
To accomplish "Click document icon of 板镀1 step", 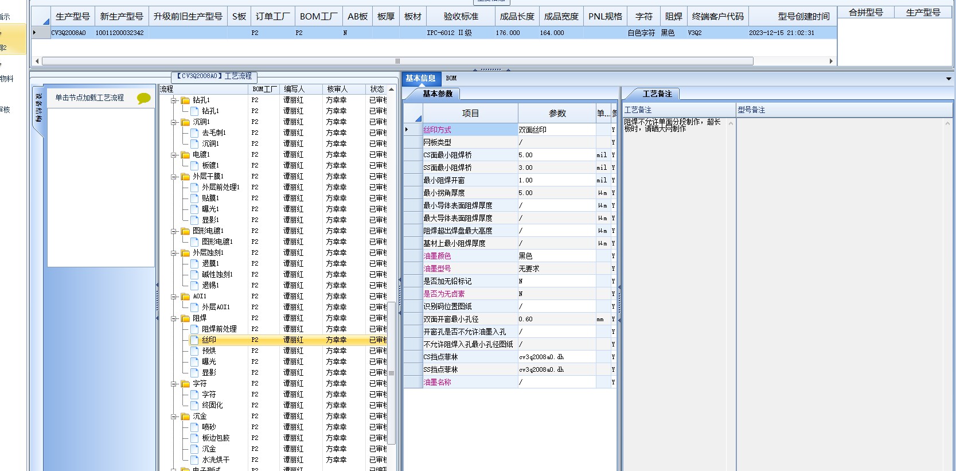I will 194,165.
